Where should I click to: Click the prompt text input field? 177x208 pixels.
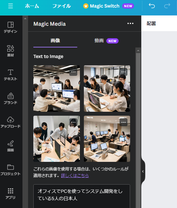point(82,196)
